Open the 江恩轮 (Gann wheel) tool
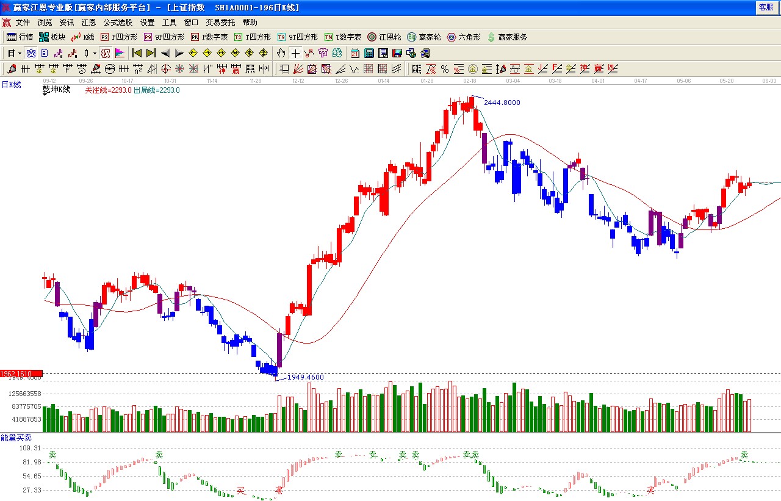The height and width of the screenshot is (501, 781). (384, 37)
